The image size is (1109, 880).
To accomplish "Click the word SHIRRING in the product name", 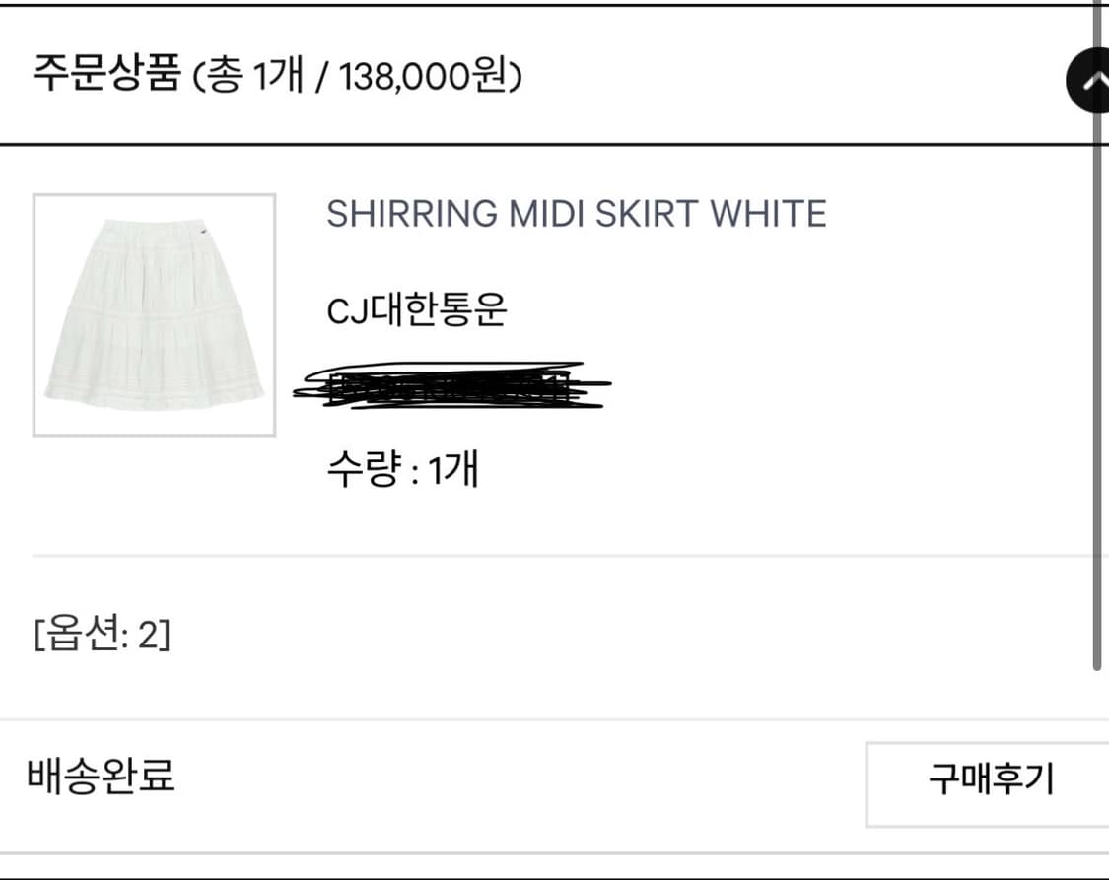I will click(x=412, y=214).
